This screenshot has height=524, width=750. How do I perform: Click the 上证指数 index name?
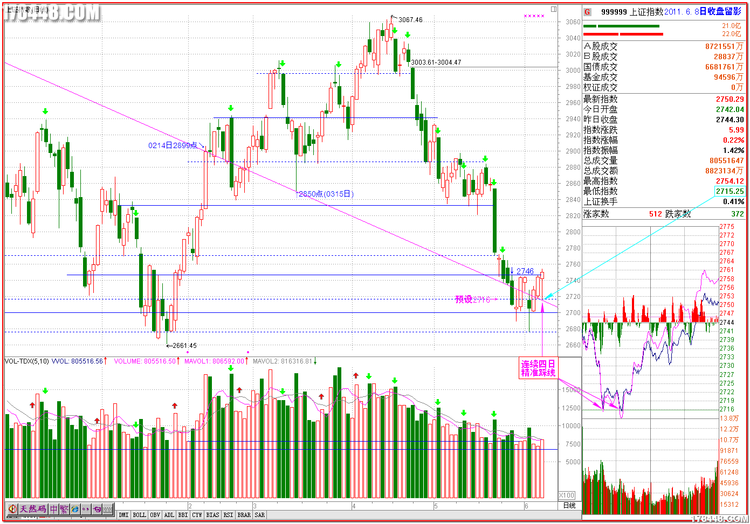click(646, 12)
